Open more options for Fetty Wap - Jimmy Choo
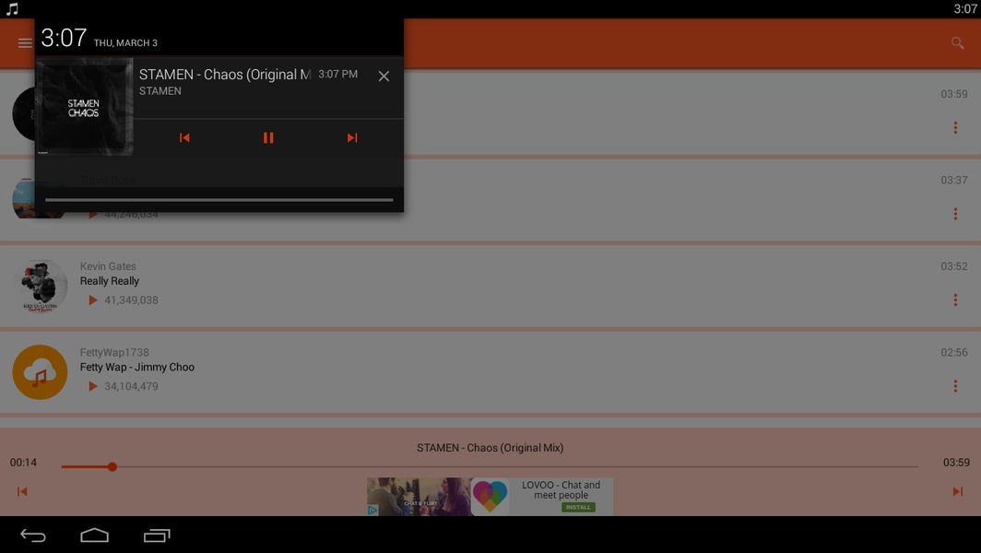This screenshot has width=981, height=553. (x=955, y=386)
